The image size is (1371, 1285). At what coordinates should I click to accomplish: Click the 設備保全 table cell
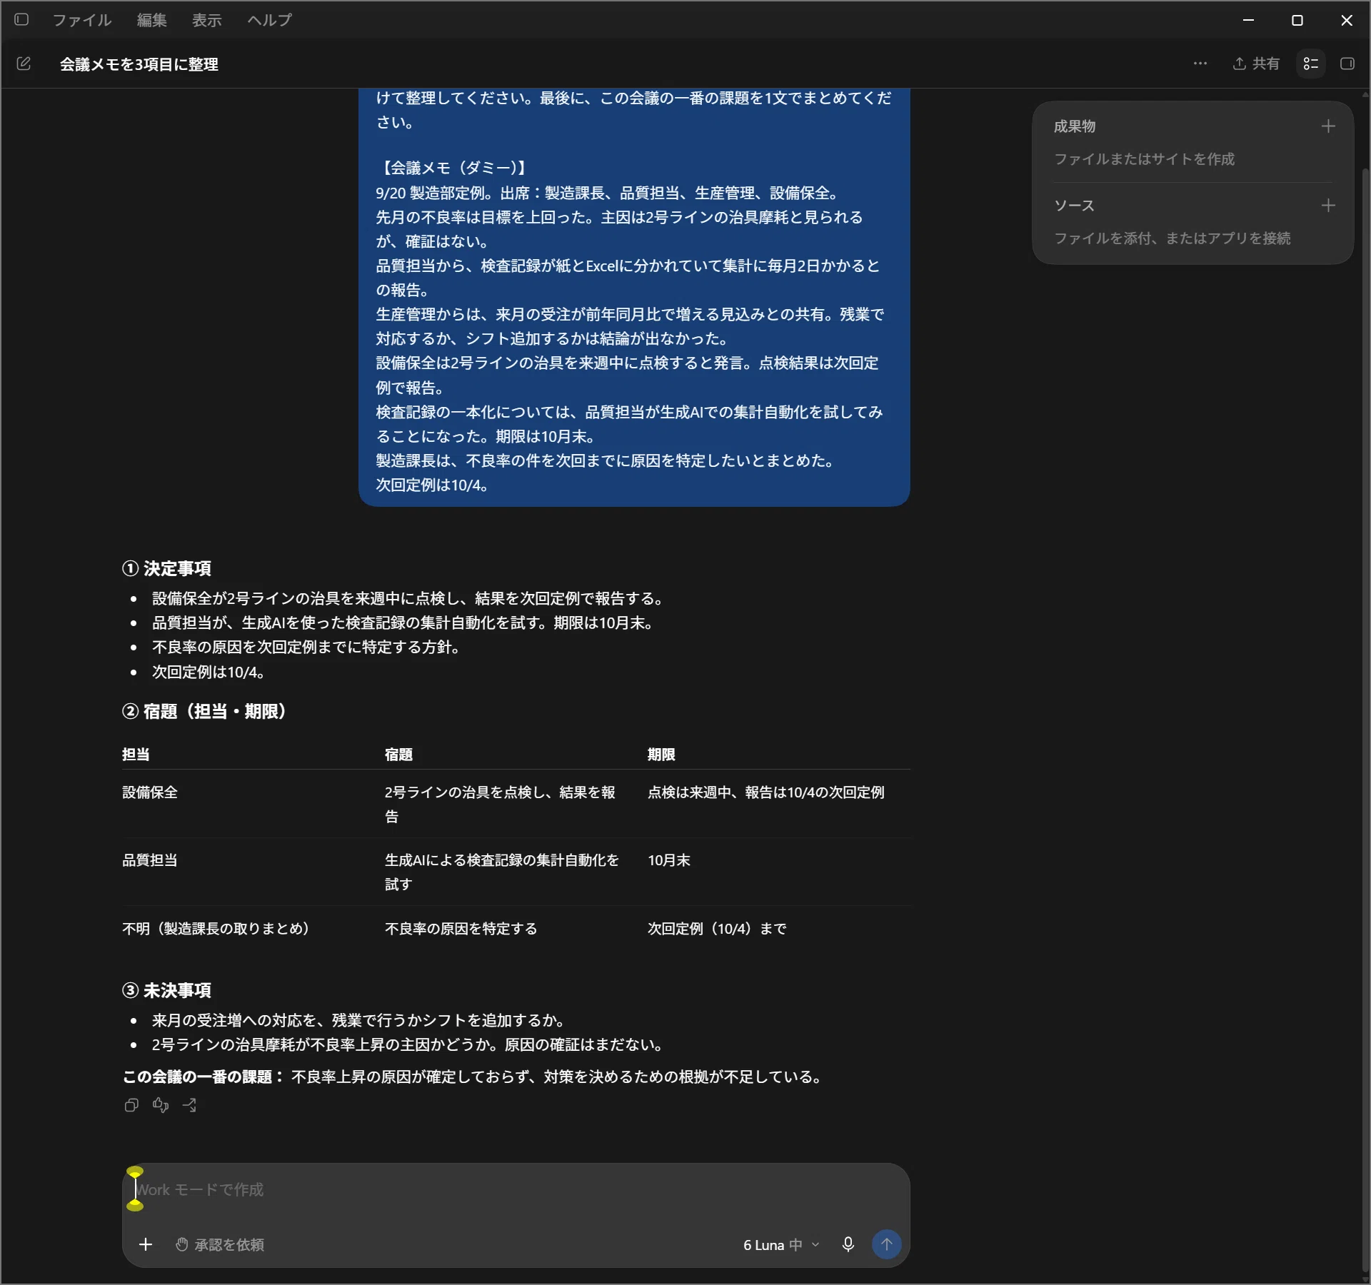(x=150, y=792)
